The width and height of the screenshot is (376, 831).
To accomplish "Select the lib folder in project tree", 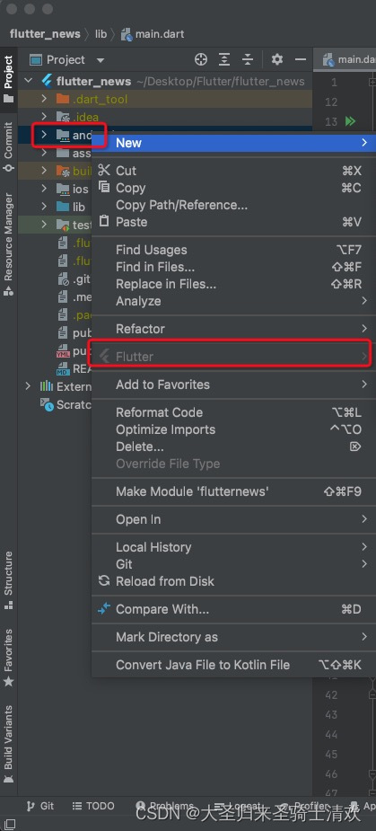I will click(x=78, y=207).
